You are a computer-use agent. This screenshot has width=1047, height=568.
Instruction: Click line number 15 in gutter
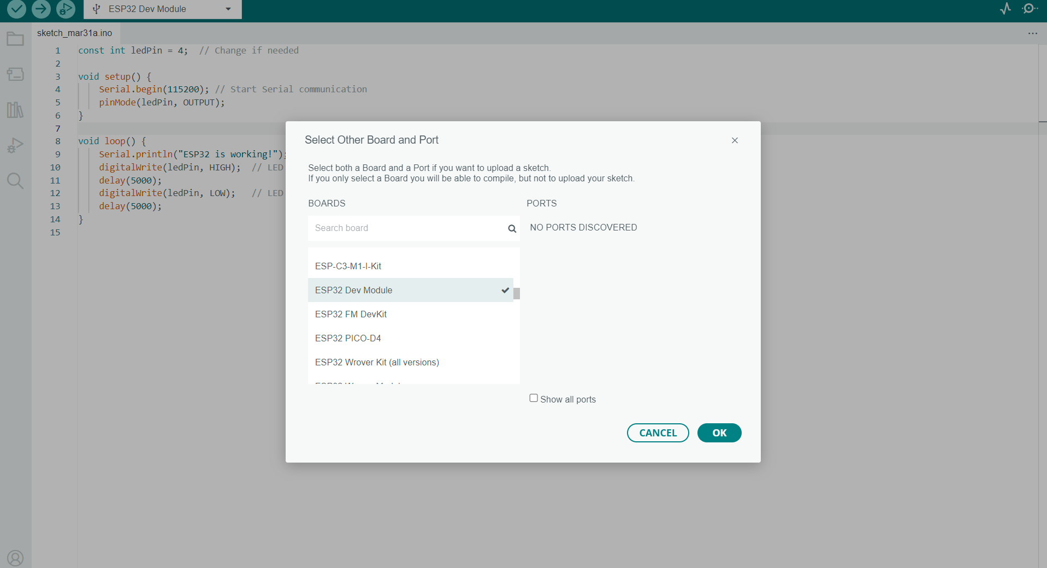[55, 232]
